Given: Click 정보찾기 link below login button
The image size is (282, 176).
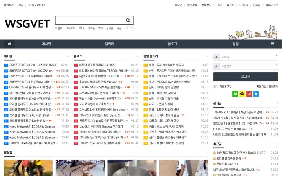Looking at the screenshot, I should click(273, 86).
